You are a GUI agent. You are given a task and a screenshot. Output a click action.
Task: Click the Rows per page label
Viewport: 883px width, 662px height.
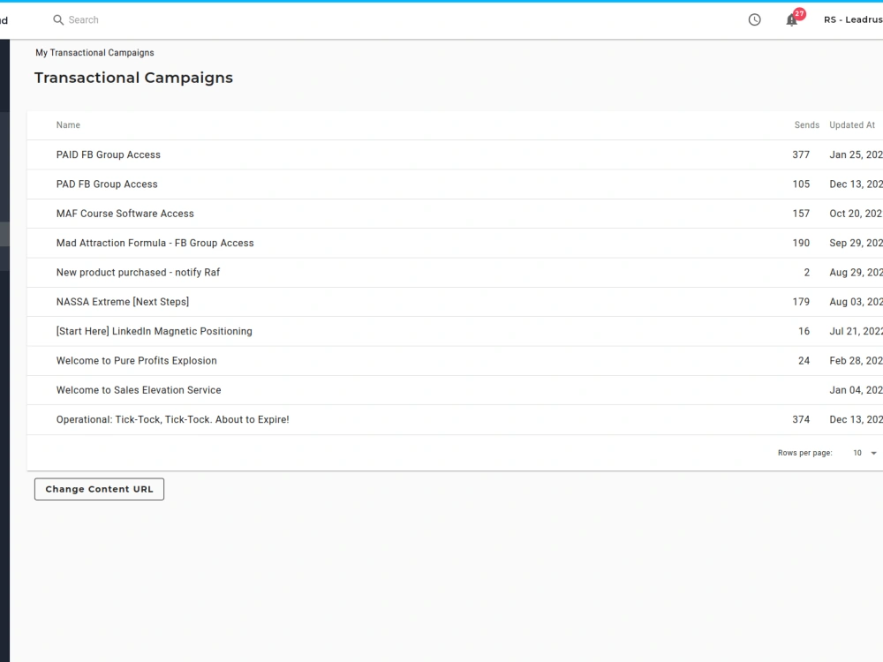(x=804, y=453)
